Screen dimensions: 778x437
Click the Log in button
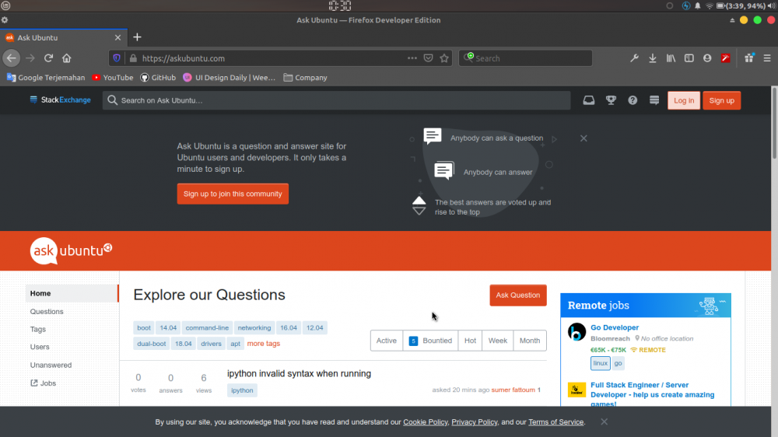coord(684,100)
